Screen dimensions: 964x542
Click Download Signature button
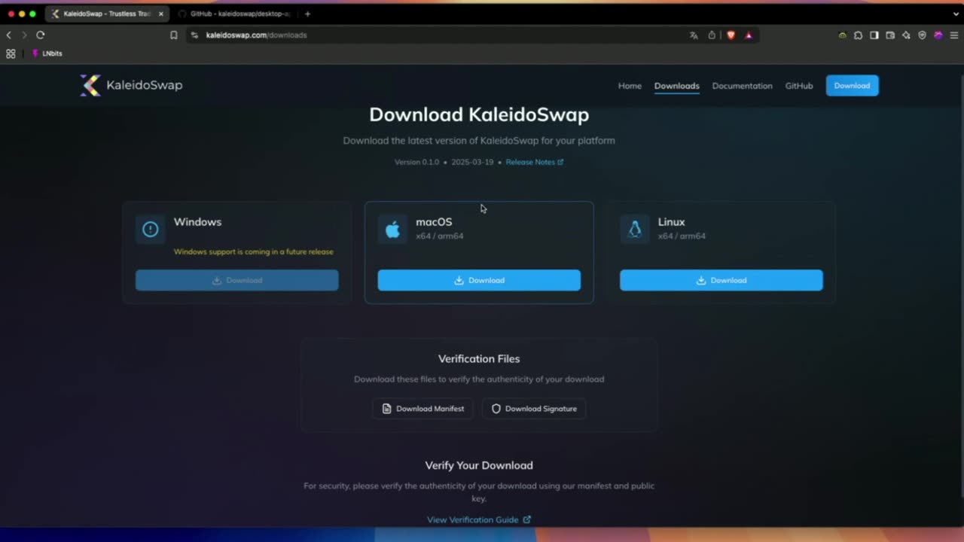click(x=534, y=409)
